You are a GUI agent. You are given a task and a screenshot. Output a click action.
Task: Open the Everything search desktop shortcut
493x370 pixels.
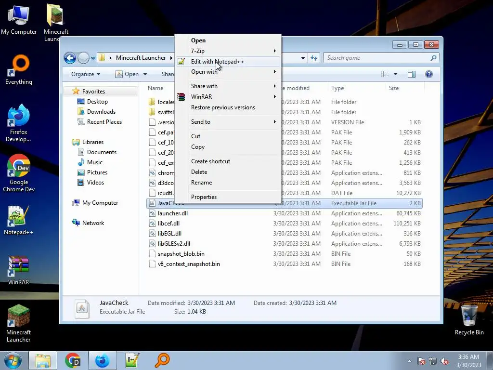(19, 70)
